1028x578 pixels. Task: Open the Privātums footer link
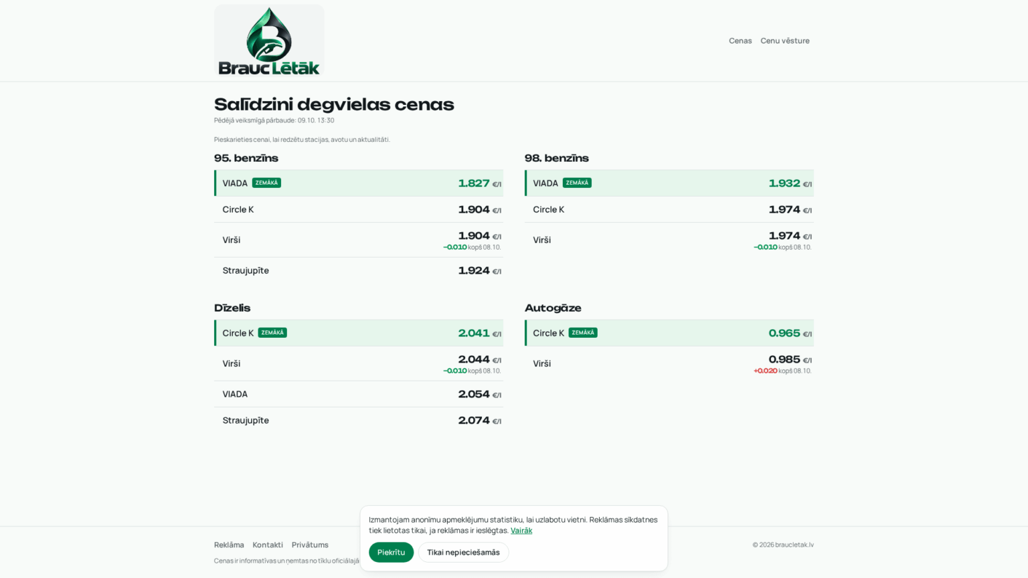310,545
